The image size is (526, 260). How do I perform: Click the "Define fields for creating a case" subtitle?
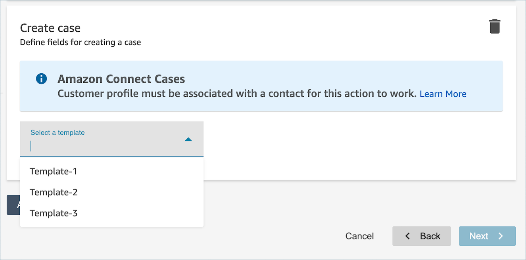pos(81,42)
